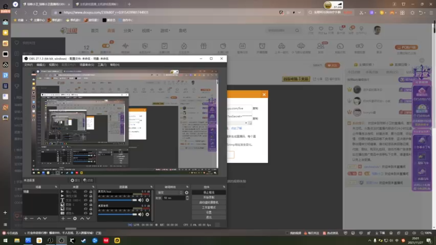
Task: Toggle lock on 摄像头 source
Action: click(90, 213)
